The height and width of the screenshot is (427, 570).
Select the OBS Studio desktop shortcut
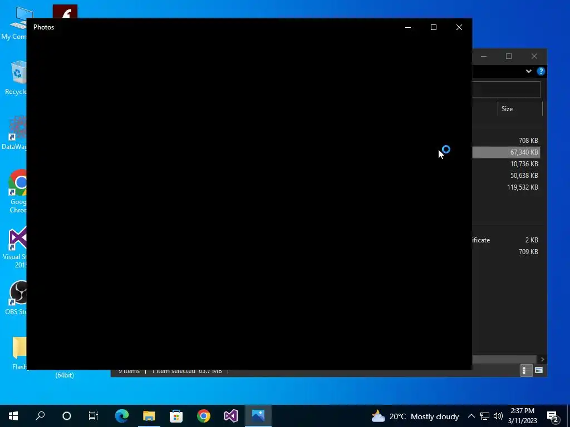[x=16, y=298]
